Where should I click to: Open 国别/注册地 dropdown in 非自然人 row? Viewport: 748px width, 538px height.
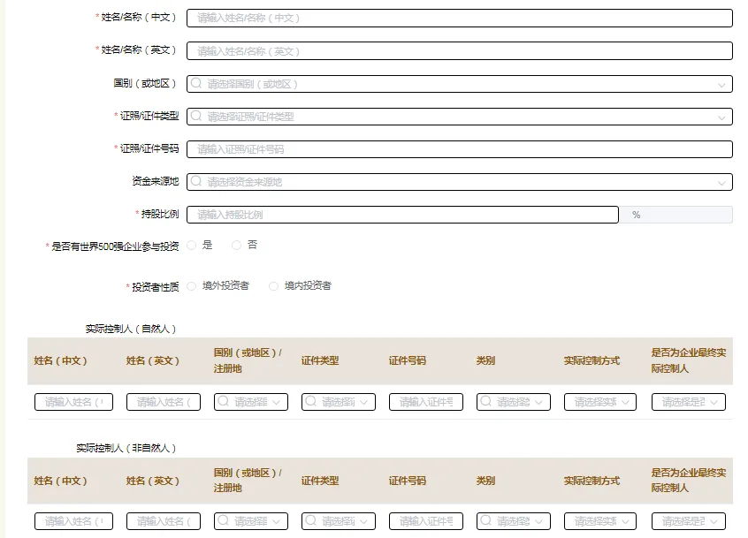point(251,521)
